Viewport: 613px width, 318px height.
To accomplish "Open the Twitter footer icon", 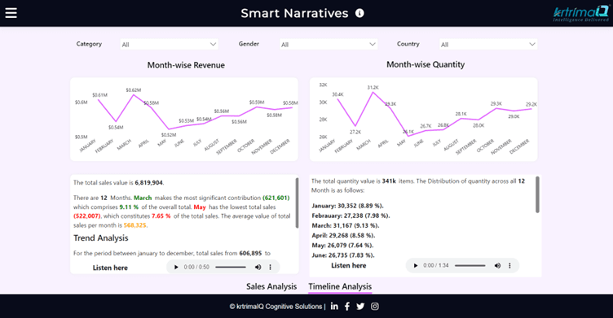I will click(360, 307).
